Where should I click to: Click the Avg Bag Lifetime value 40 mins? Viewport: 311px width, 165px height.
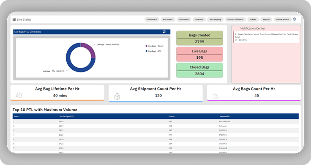pos(60,96)
